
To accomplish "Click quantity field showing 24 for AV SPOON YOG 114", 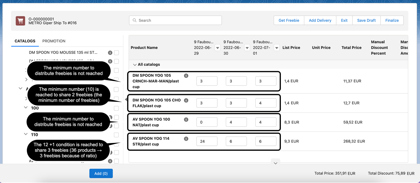I will [207, 141].
